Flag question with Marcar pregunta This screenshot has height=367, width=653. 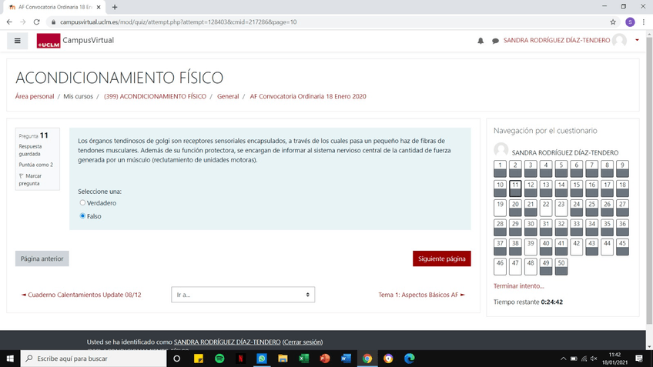click(30, 179)
